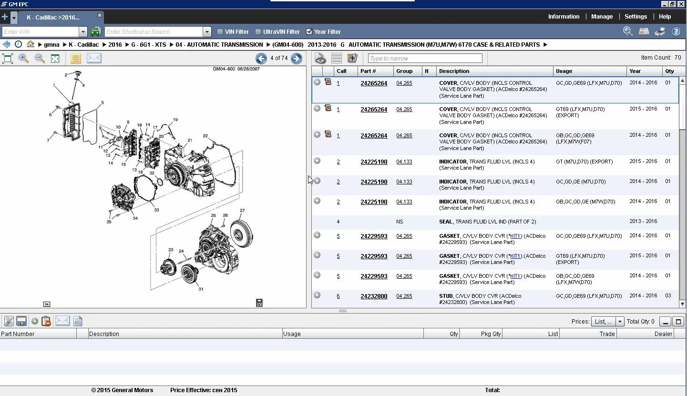
Task: Expand the 24232800 STUD row plus
Action: [317, 295]
